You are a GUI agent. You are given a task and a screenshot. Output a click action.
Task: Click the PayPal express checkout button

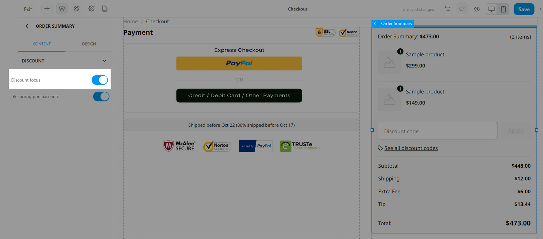(x=239, y=63)
